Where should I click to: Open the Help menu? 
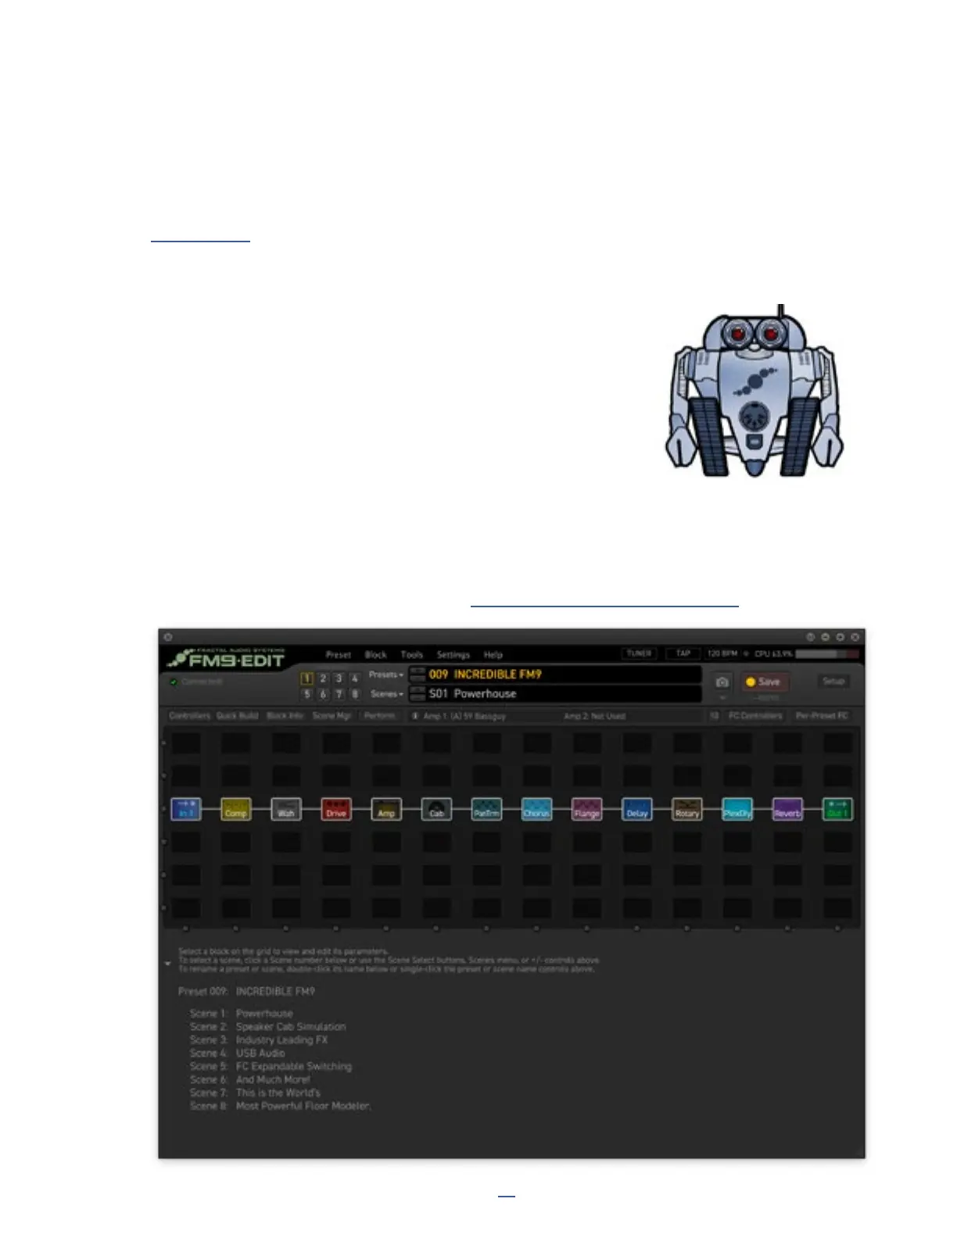pos(493,655)
